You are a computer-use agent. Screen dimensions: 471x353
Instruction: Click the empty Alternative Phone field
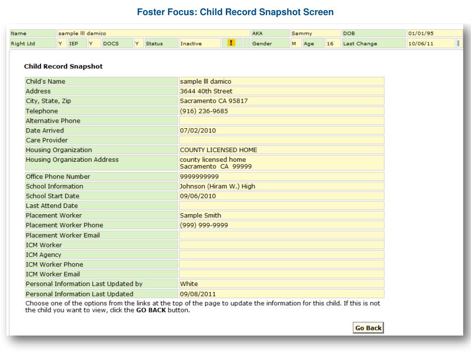tap(281, 121)
